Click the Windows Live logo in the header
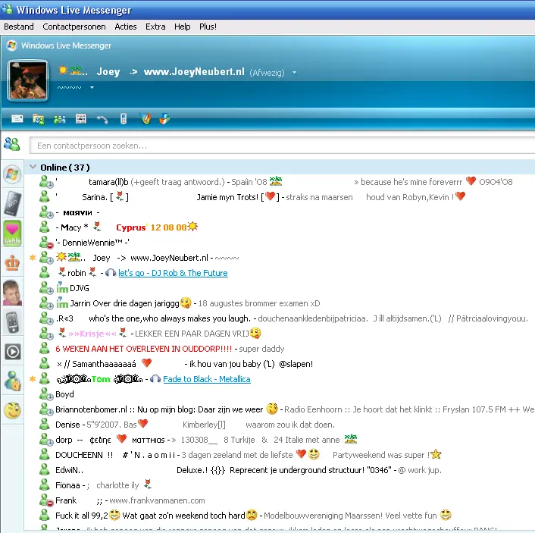This screenshot has height=533, width=535. click(x=12, y=45)
